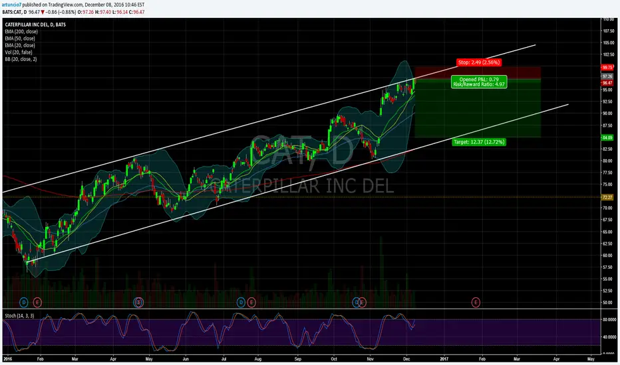Click the Opened P&L: 0.79 label
The height and width of the screenshot is (365, 620).
tap(479, 80)
